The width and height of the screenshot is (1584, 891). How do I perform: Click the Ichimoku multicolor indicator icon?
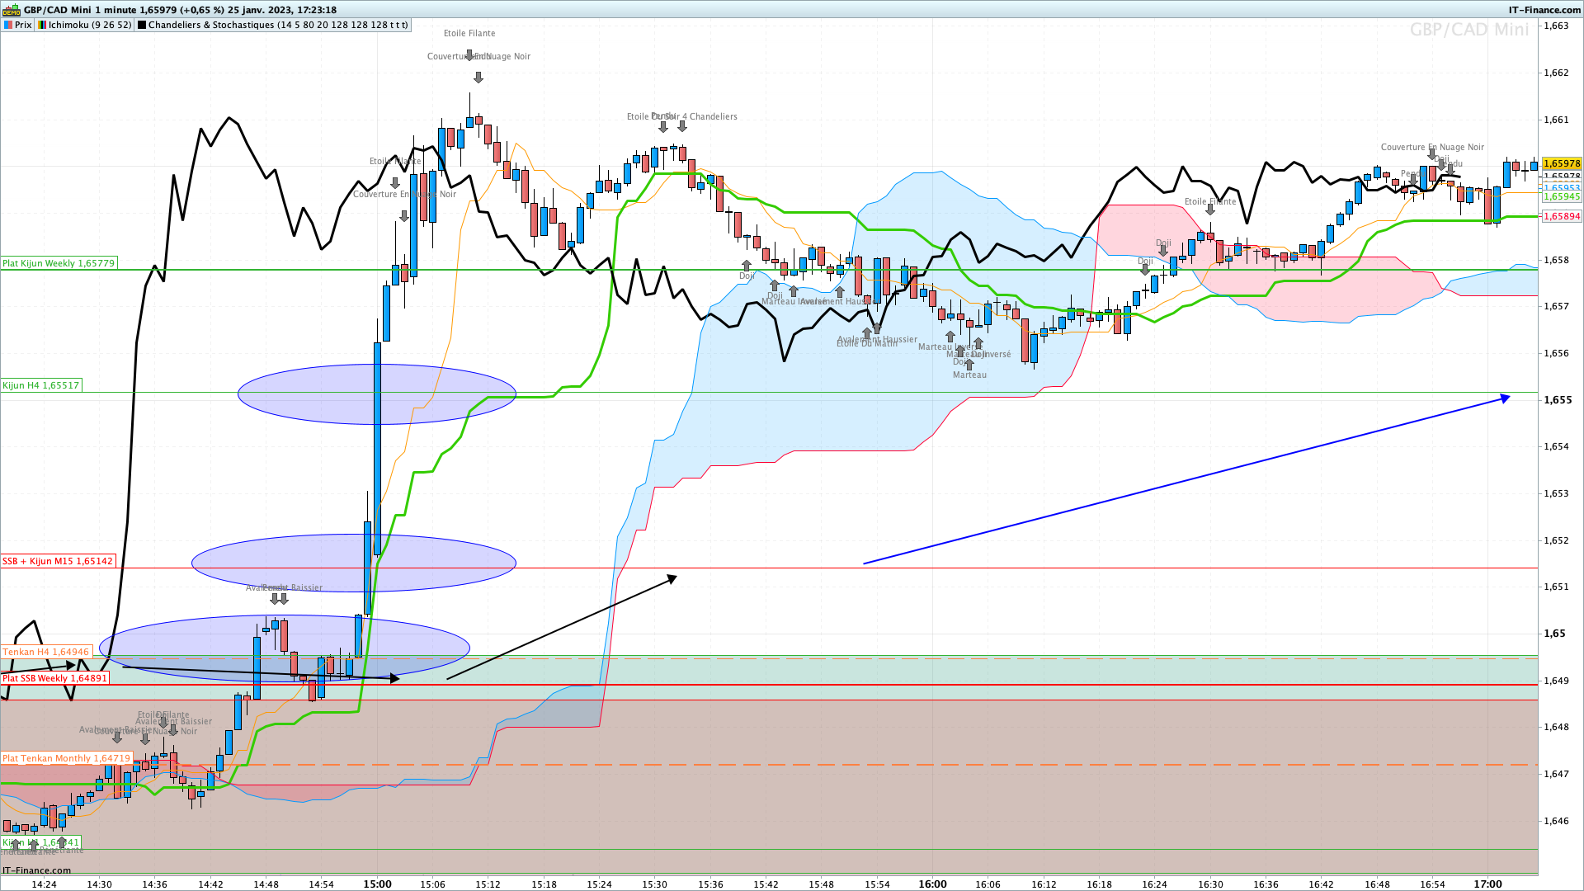(x=42, y=25)
